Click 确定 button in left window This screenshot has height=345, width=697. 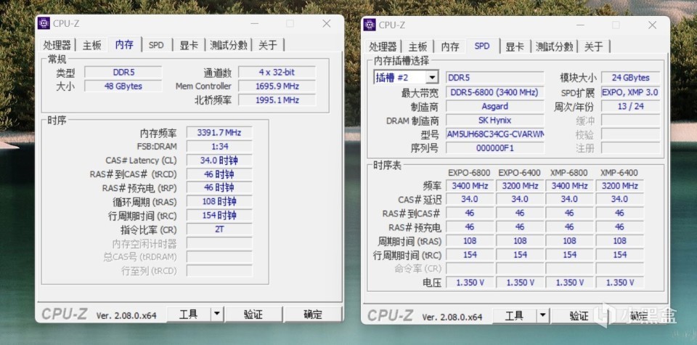313,314
